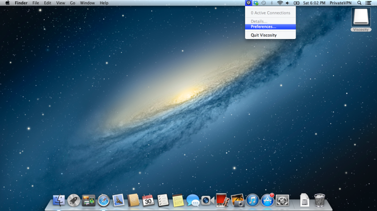This screenshot has height=211, width=377.
Task: Show the Notification Center list icon
Action: [x=369, y=3]
